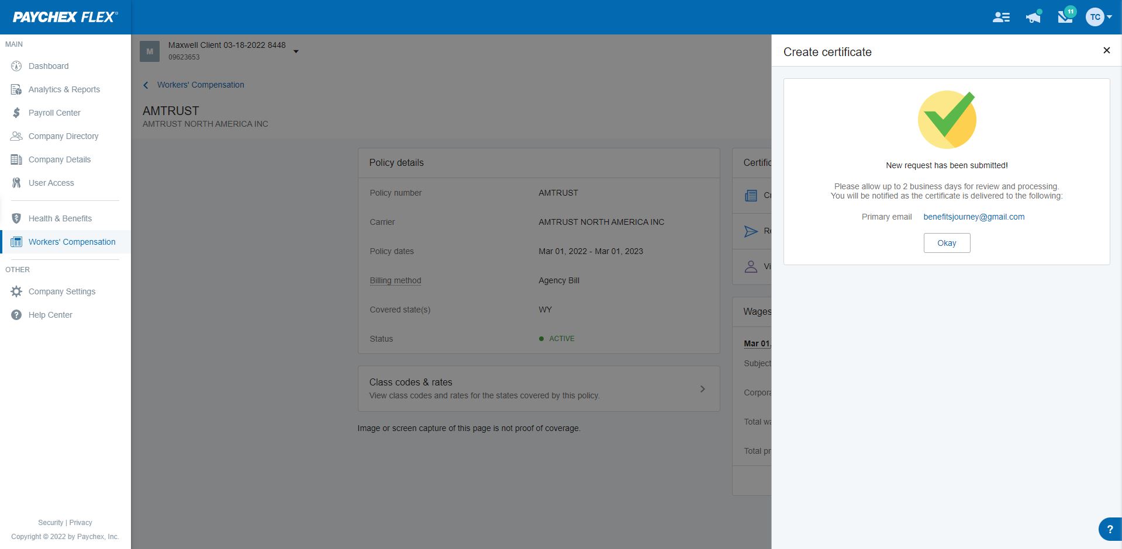The width and height of the screenshot is (1122, 549).
Task: Click 'New request has been submitted!' message
Action: (x=947, y=165)
